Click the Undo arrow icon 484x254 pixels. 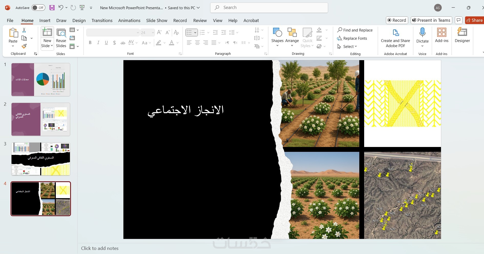point(61,8)
